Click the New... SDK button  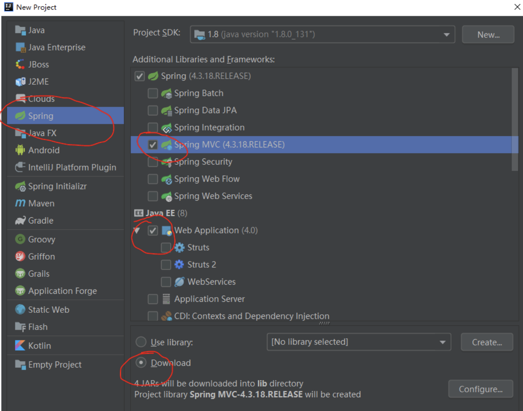(x=488, y=34)
